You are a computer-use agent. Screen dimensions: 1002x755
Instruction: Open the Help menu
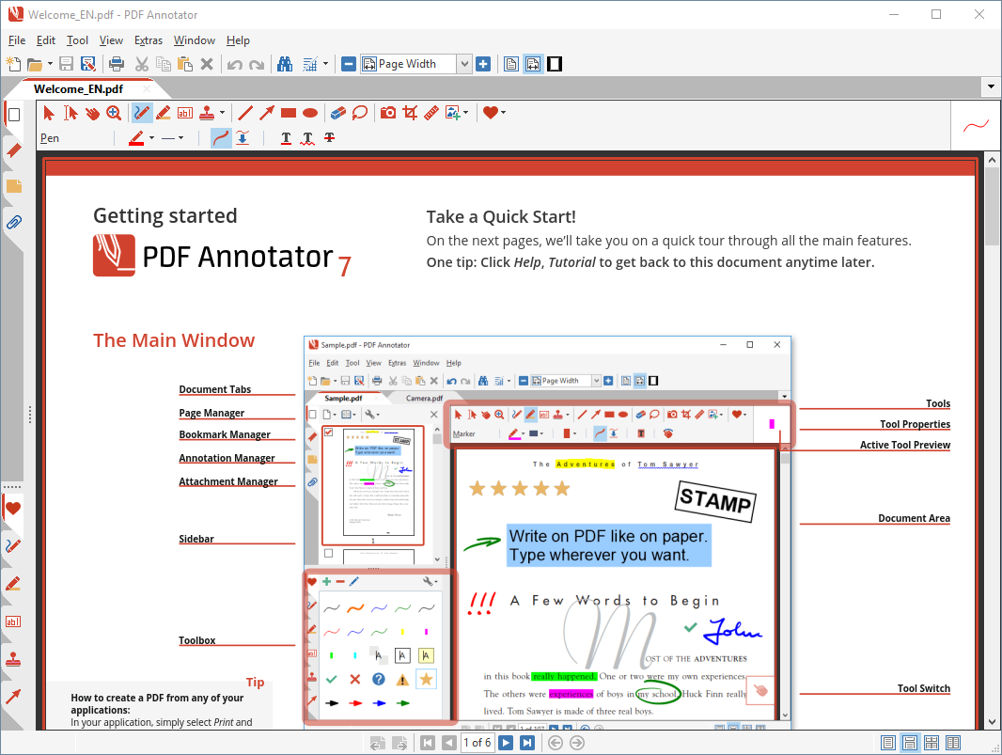click(x=238, y=40)
